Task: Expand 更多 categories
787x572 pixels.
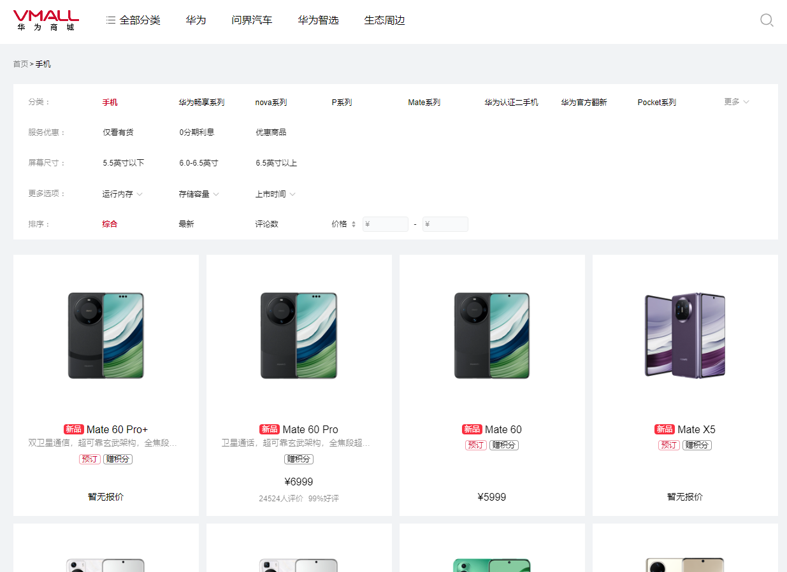Action: tap(736, 102)
